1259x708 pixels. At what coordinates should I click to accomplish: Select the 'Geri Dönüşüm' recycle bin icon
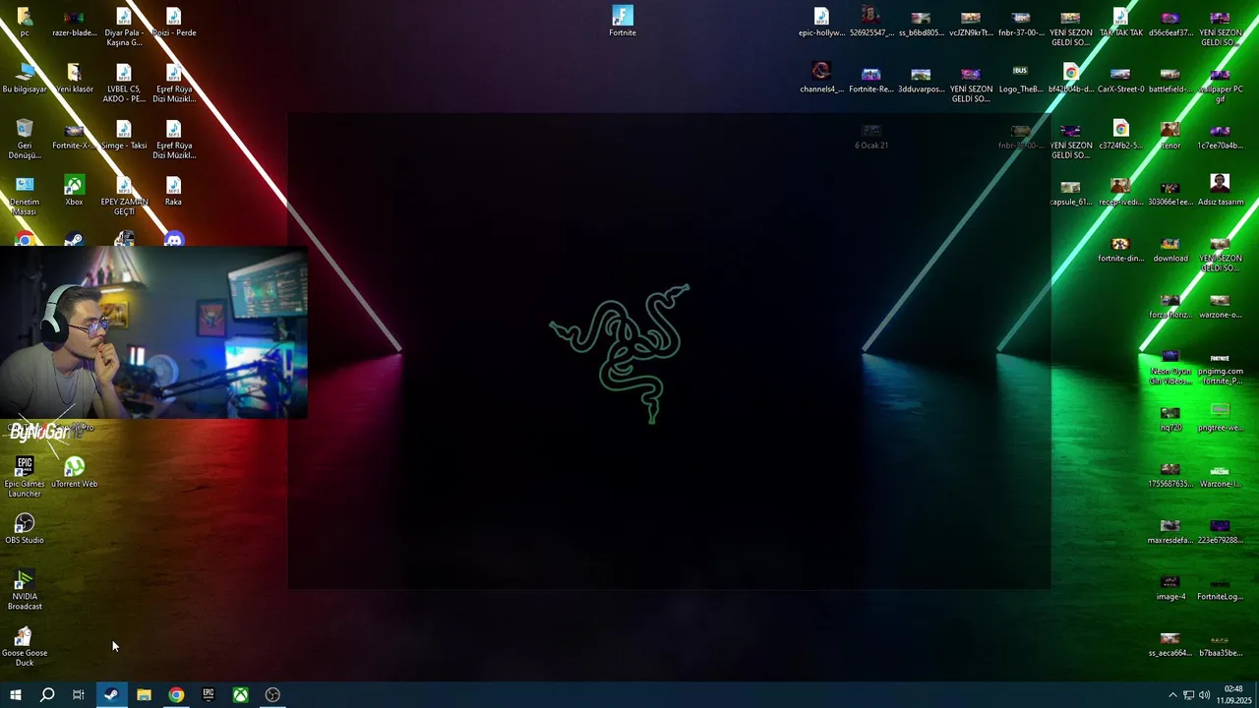pos(25,140)
